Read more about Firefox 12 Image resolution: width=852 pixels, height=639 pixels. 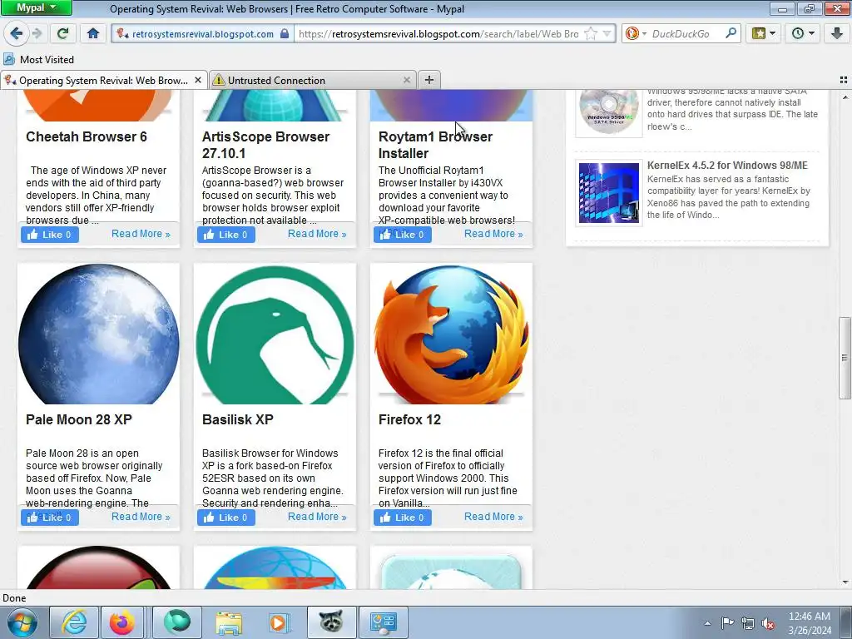point(493,517)
